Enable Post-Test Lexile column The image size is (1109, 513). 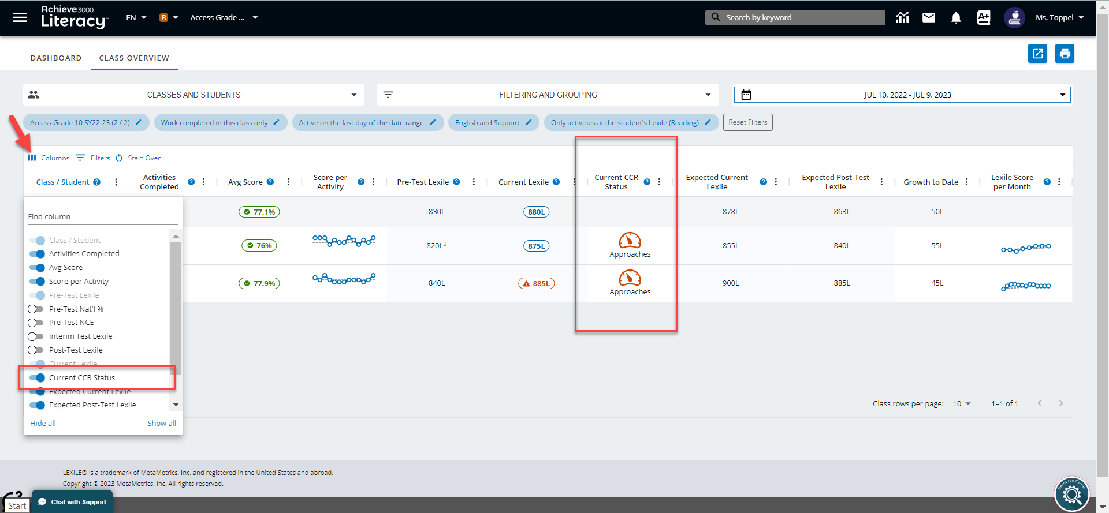point(36,350)
